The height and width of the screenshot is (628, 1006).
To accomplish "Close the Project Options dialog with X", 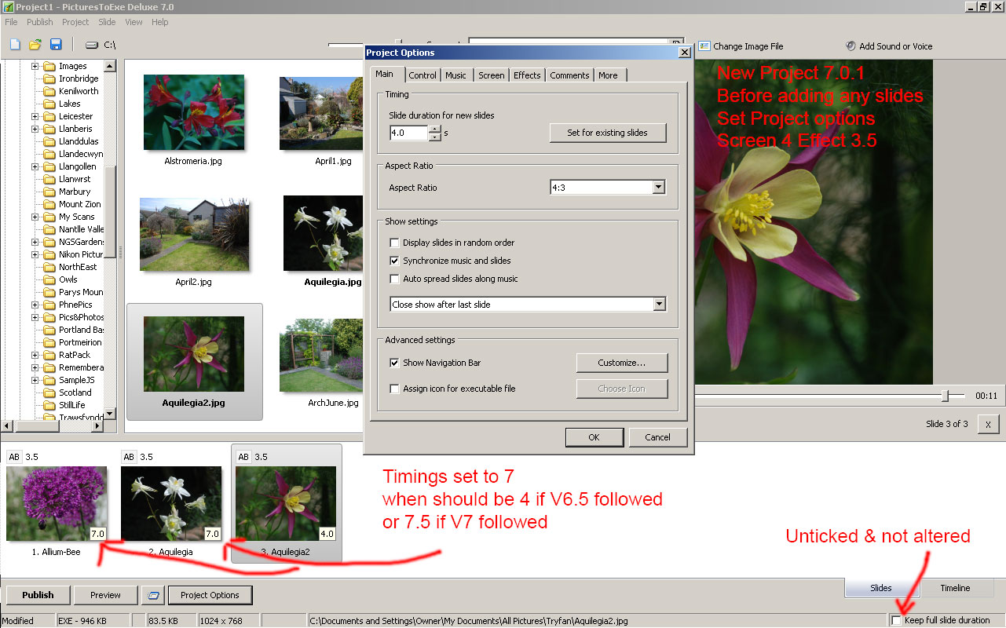I will tap(684, 53).
